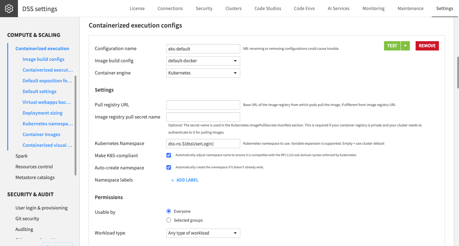Open the Image build config dropdown

(x=203, y=61)
